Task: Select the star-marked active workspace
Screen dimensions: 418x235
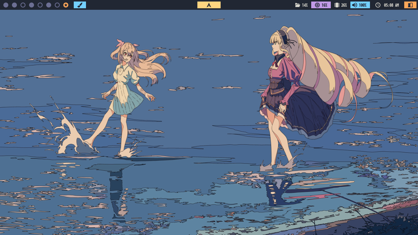Action: coord(66,5)
